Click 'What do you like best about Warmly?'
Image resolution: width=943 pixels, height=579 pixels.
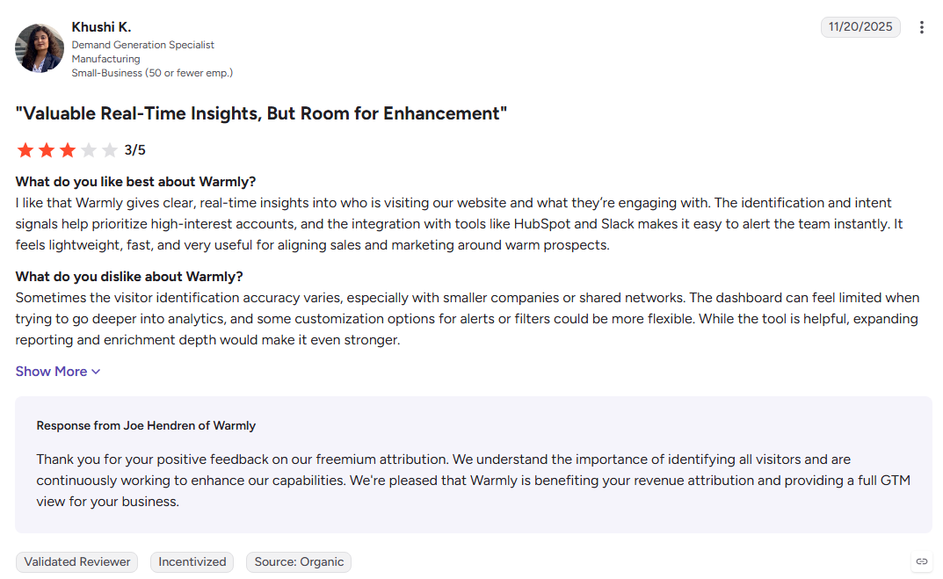pyautogui.click(x=135, y=182)
